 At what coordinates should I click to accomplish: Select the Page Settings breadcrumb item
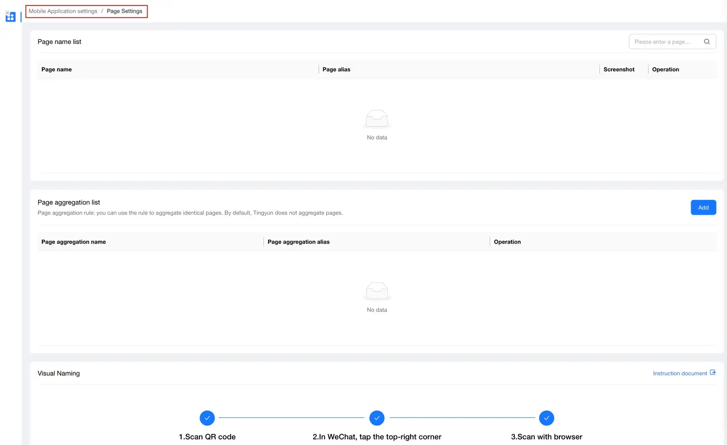[124, 11]
